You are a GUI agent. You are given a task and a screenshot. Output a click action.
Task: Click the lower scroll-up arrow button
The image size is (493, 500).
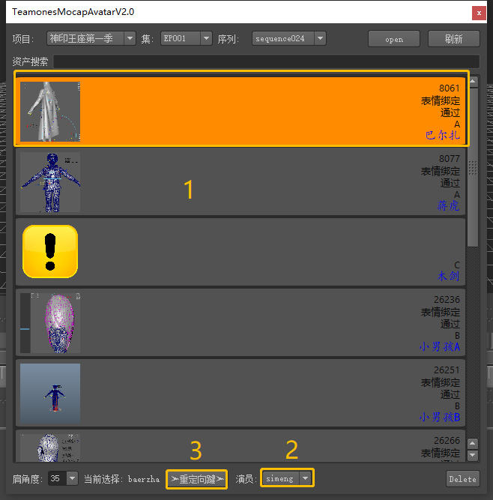tap(473, 444)
